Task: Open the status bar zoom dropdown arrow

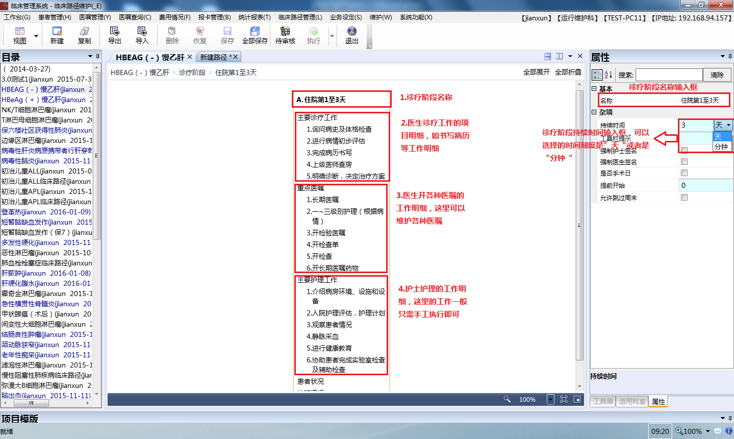Action: (708, 431)
